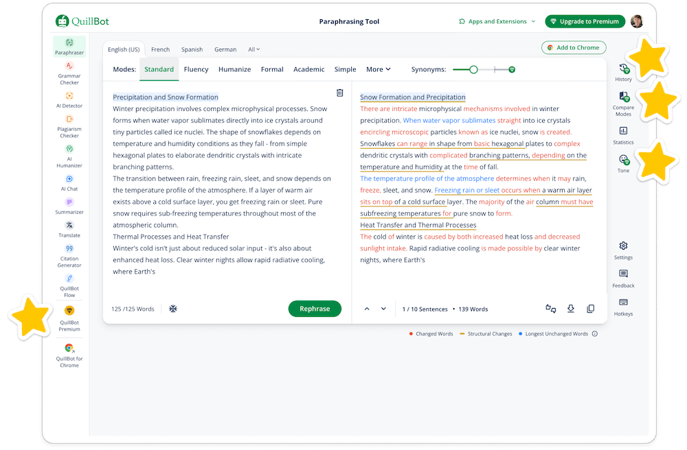Viewport: 687px width, 450px height.
Task: Expand the More modes dropdown
Action: [378, 69]
